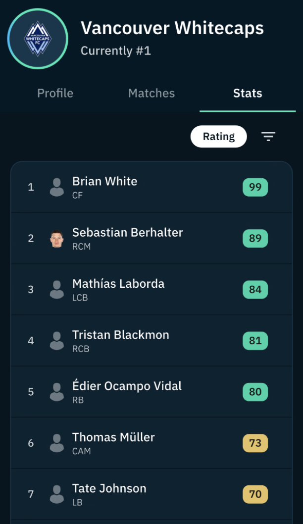Screen dimensions: 303x524
Task: Click Tristan Blackmon's avatar icon
Action: click(57, 341)
